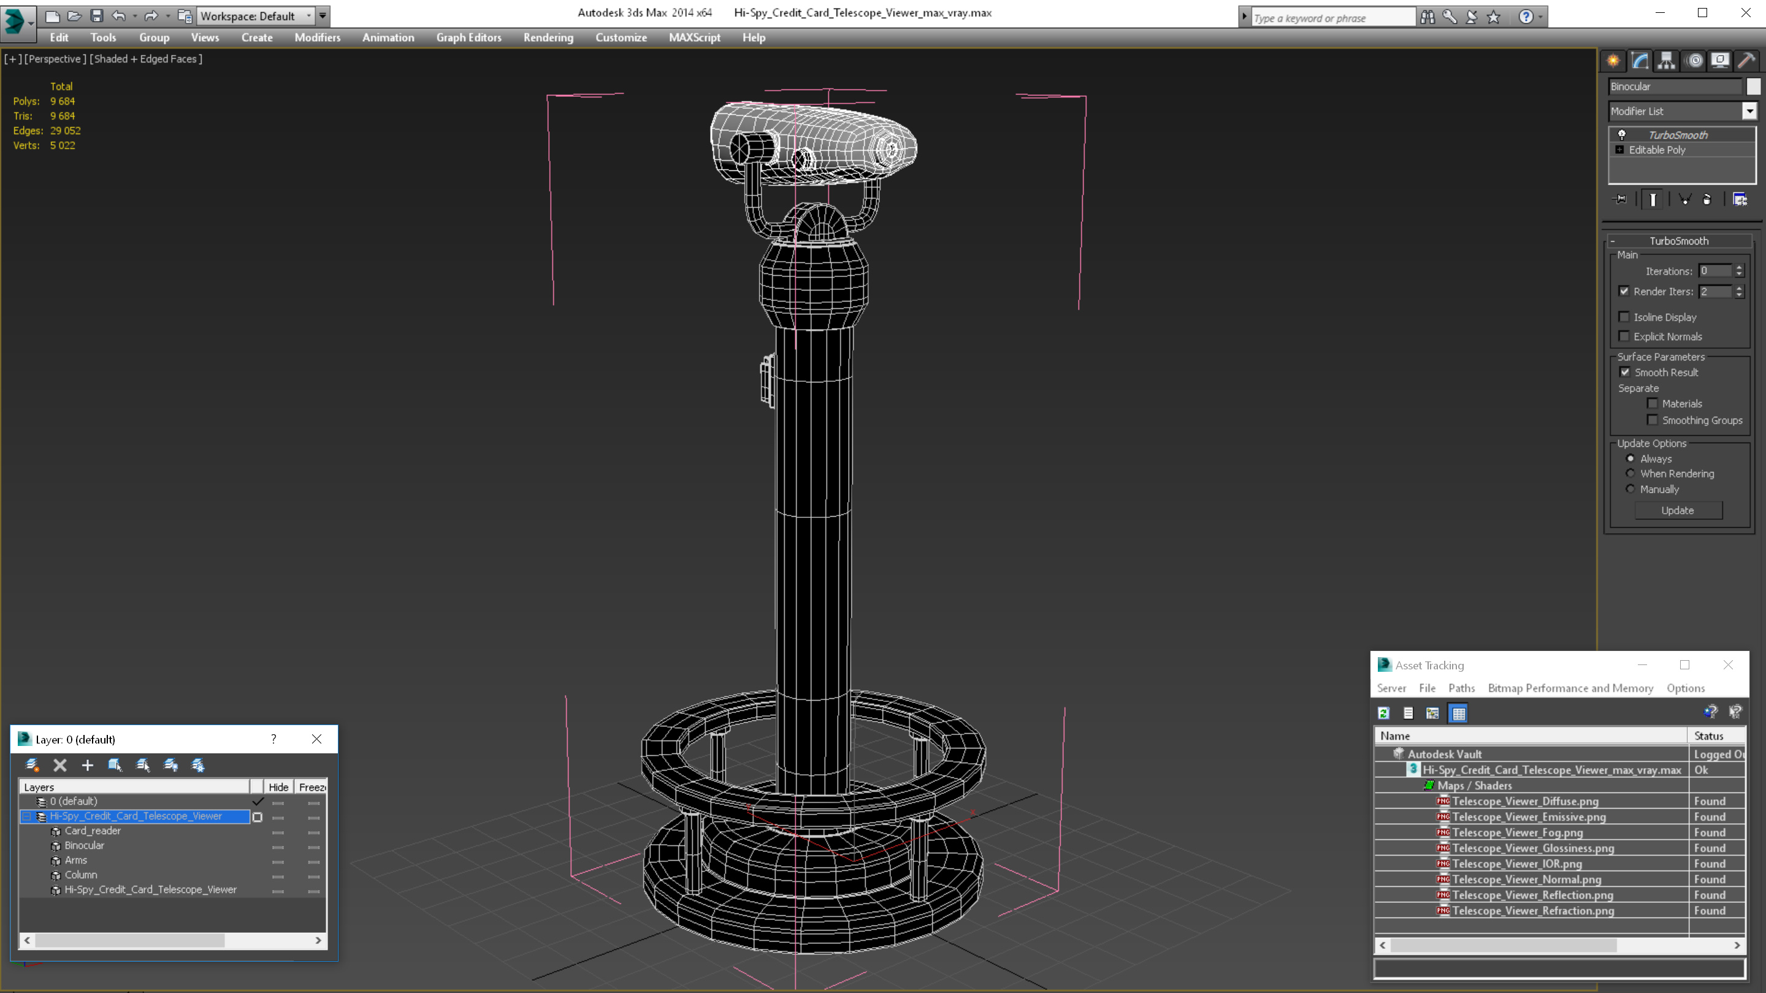Select When Rendering radio button
This screenshot has width=1766, height=993.
click(x=1630, y=473)
